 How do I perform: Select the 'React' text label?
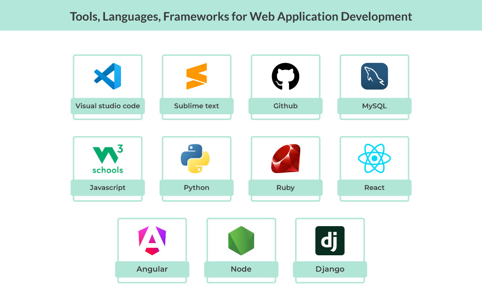coord(374,188)
